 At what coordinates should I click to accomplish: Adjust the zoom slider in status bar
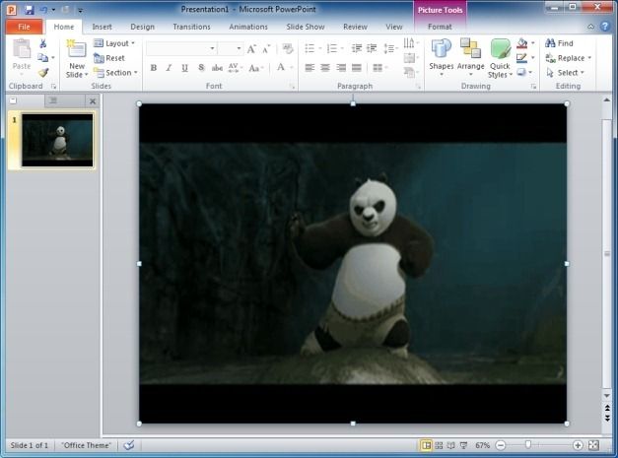point(529,446)
